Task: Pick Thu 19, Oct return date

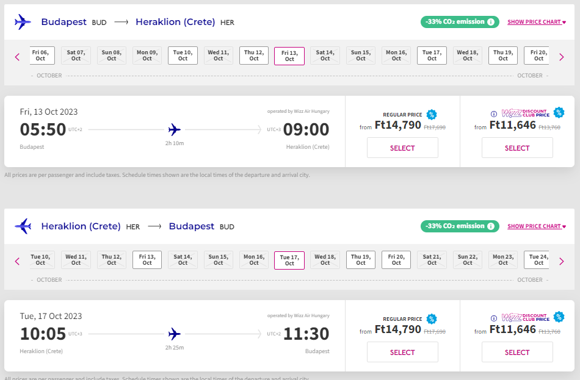Action: click(361, 260)
